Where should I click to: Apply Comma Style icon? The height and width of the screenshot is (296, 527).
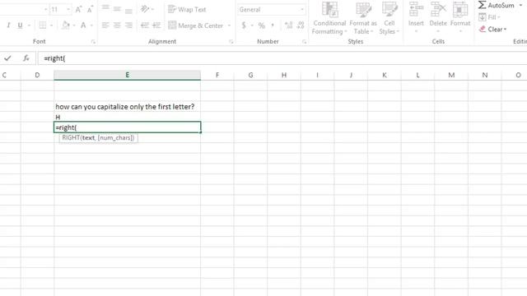273,25
